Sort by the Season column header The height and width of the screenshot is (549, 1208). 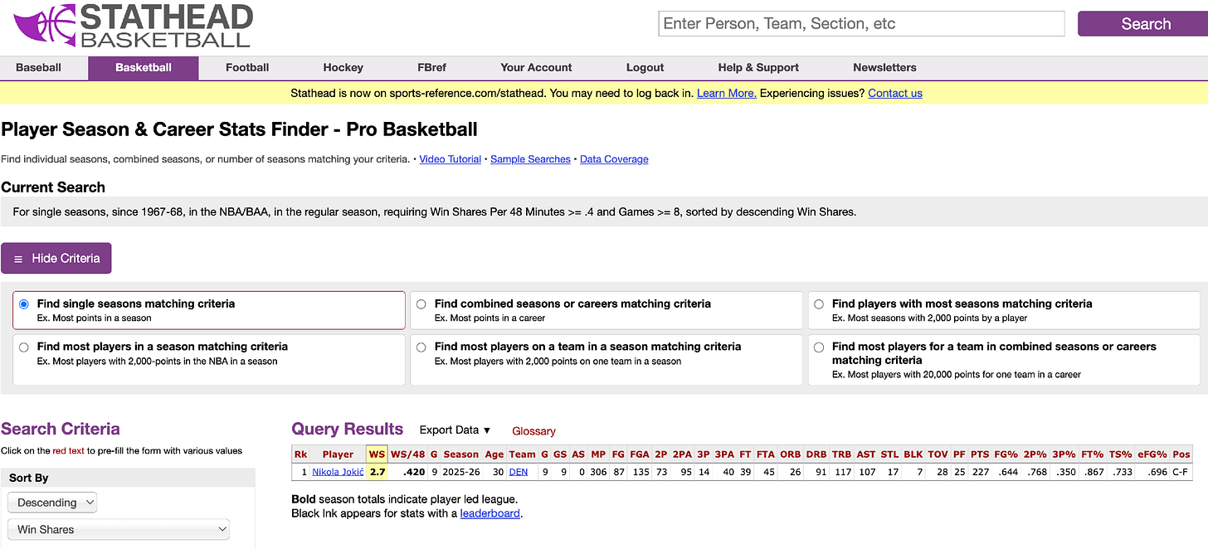pyautogui.click(x=460, y=454)
